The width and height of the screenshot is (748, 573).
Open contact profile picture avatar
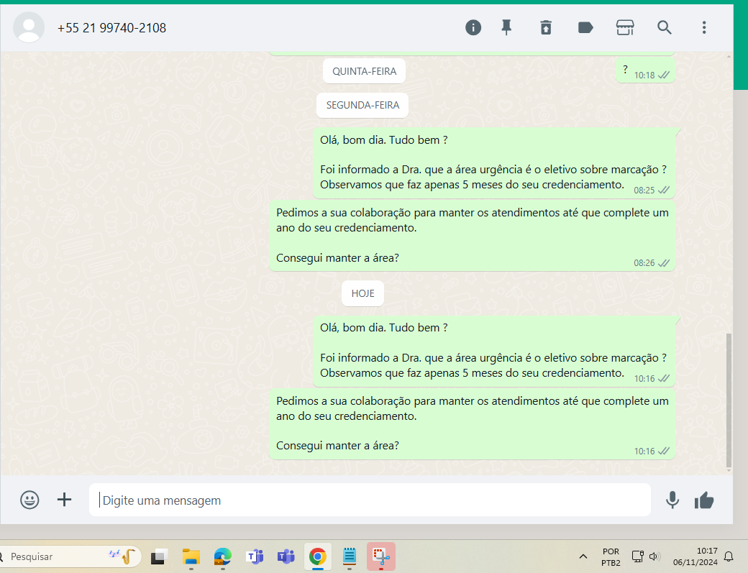[x=29, y=27]
